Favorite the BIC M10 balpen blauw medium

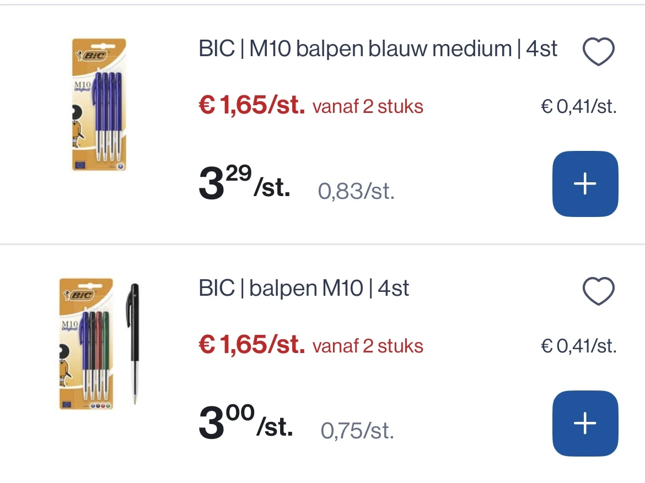[x=599, y=51]
